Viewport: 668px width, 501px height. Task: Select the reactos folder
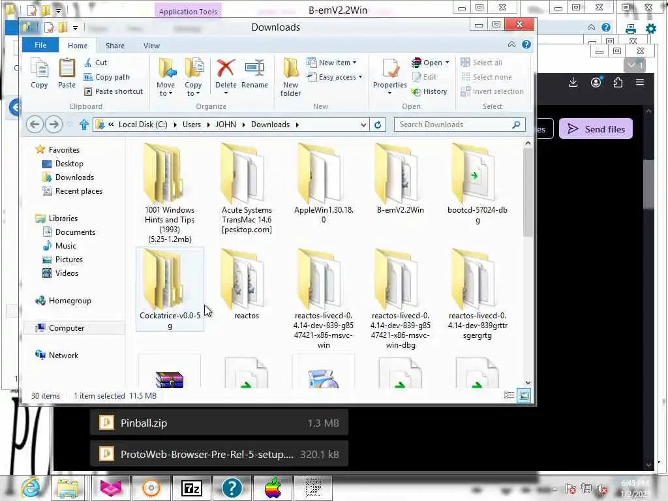click(x=247, y=284)
